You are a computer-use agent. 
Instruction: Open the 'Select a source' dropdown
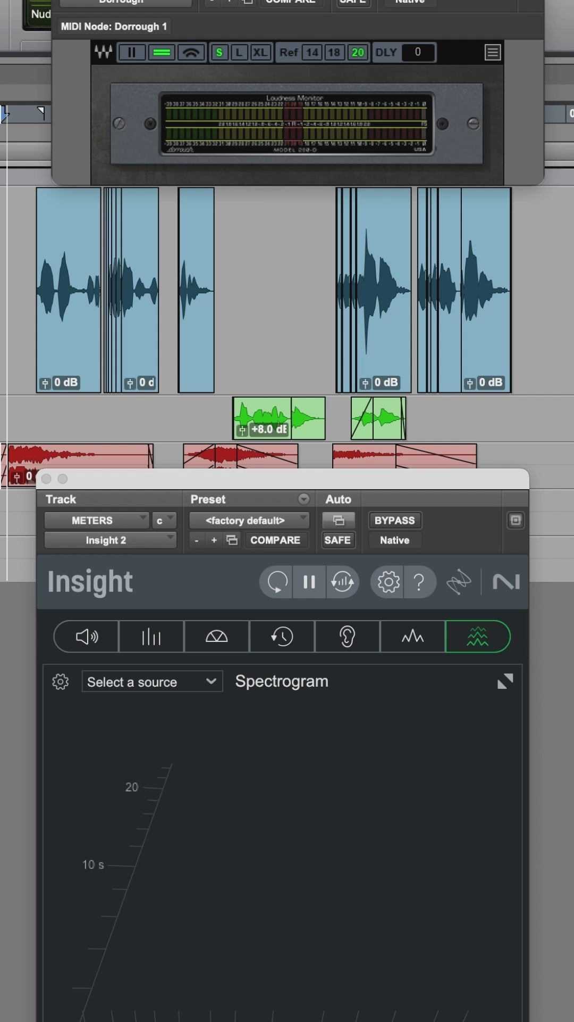pos(151,682)
